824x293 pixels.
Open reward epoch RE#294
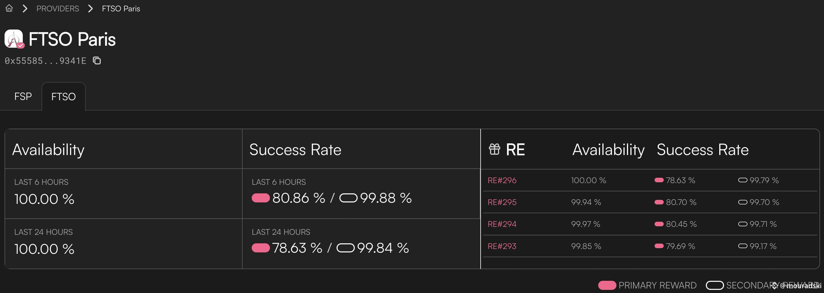(x=502, y=224)
